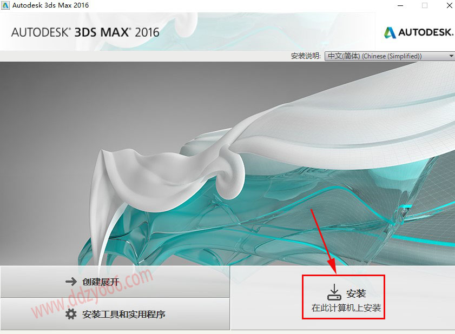This screenshot has width=455, height=334.
Task: Close the Autodesk 3ds Max 2016 installer
Action: 449,5
